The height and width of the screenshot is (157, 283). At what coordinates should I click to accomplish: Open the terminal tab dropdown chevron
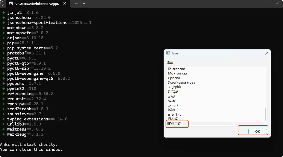[84, 3]
